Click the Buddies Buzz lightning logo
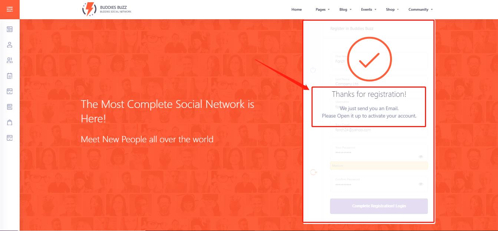This screenshot has width=498, height=231. (89, 9)
